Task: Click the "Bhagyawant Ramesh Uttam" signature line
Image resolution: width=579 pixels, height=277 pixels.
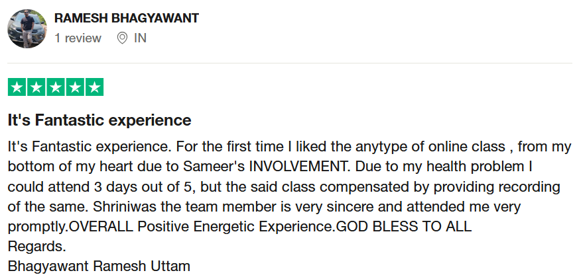Action: coord(99,266)
